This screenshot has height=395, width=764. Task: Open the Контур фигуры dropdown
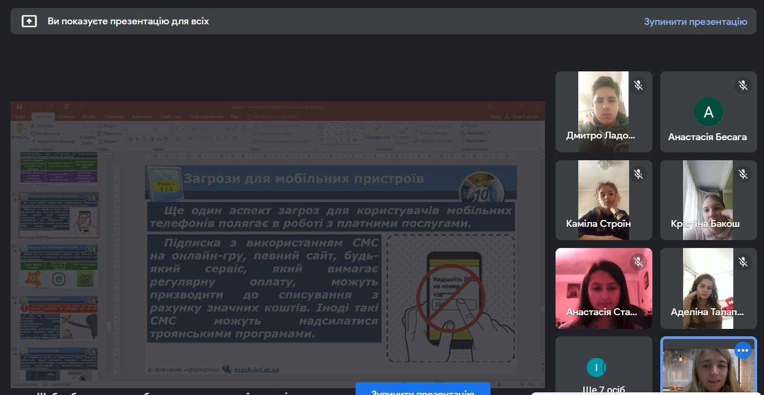click(433, 133)
